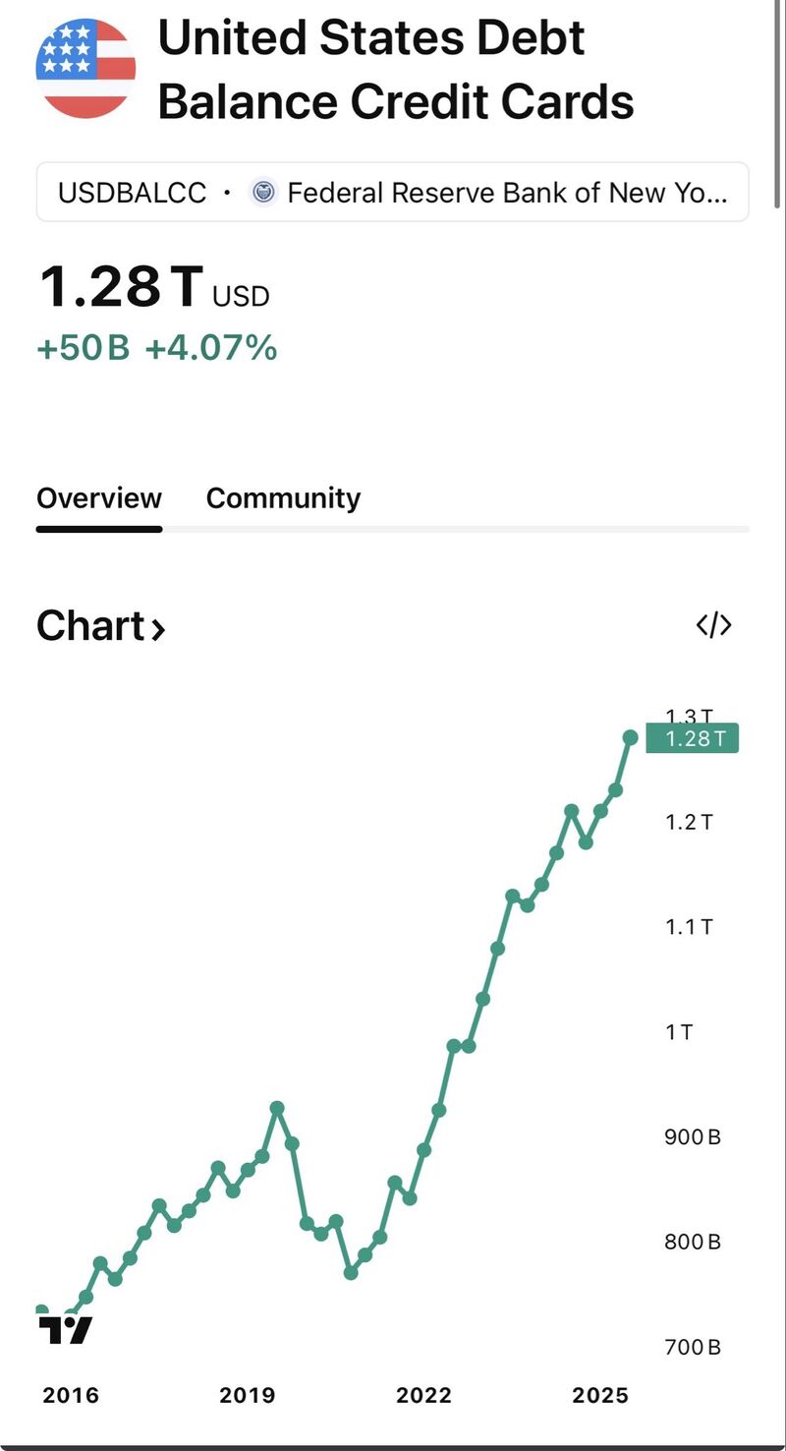Click the 2025 label on the time axis

tap(600, 1395)
